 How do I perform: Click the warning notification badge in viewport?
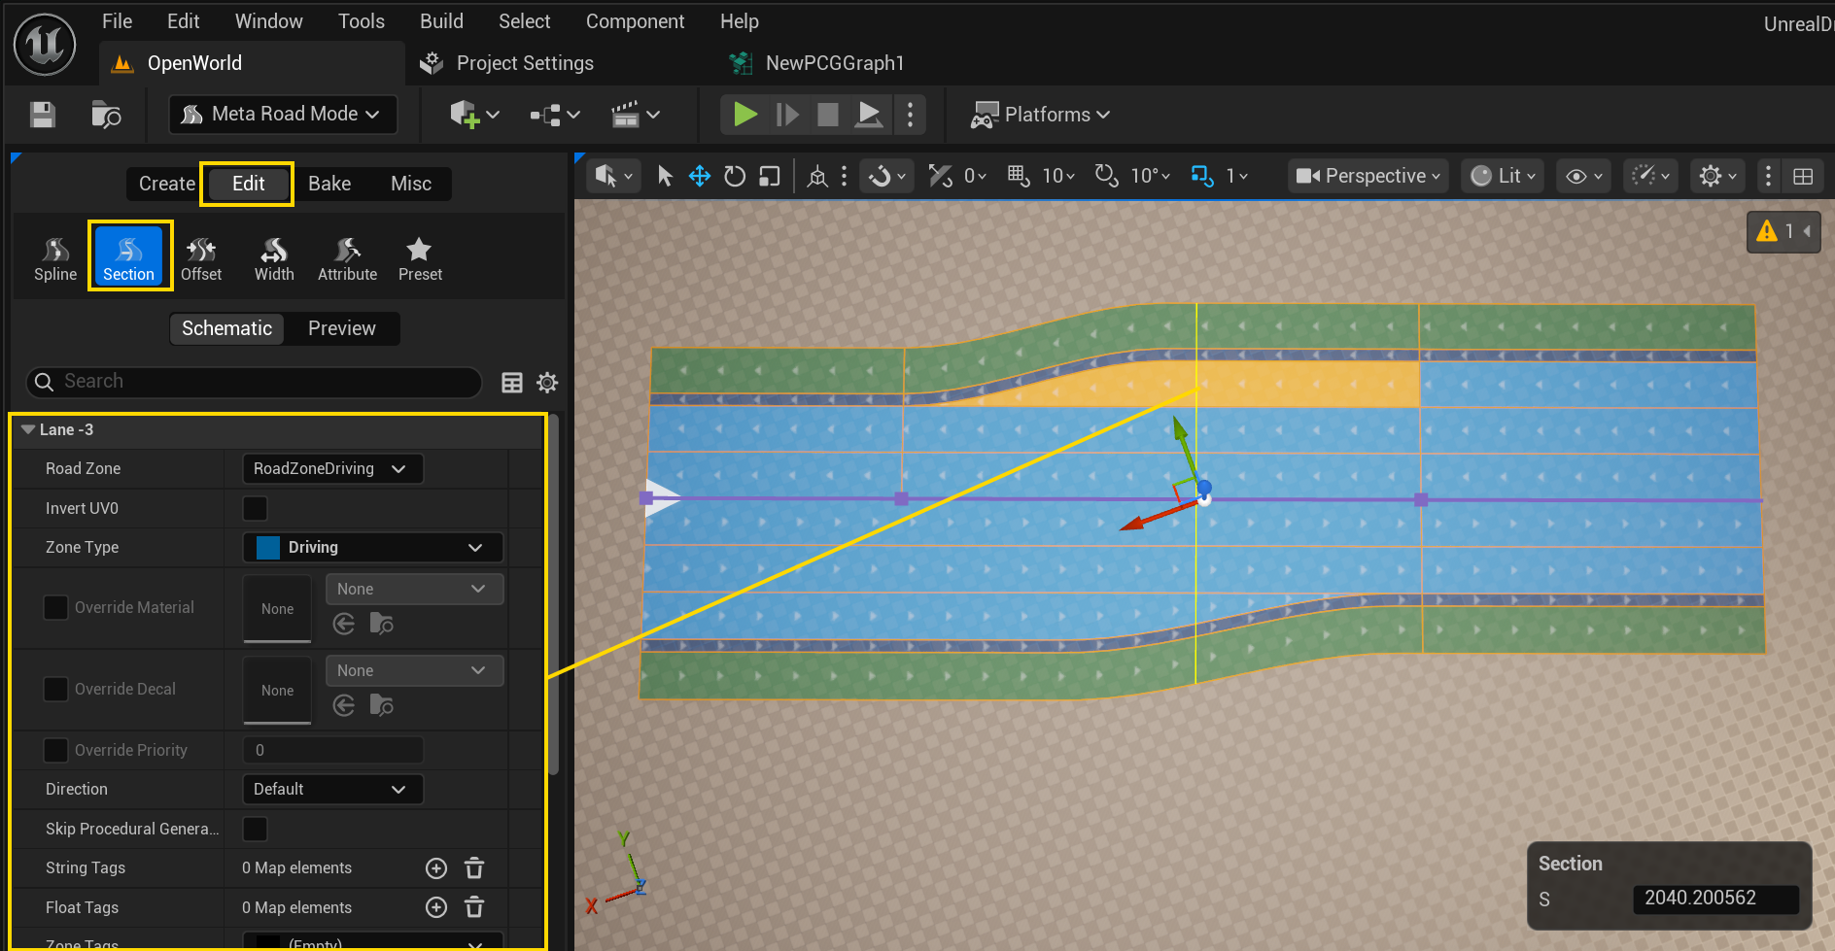pyautogui.click(x=1783, y=231)
